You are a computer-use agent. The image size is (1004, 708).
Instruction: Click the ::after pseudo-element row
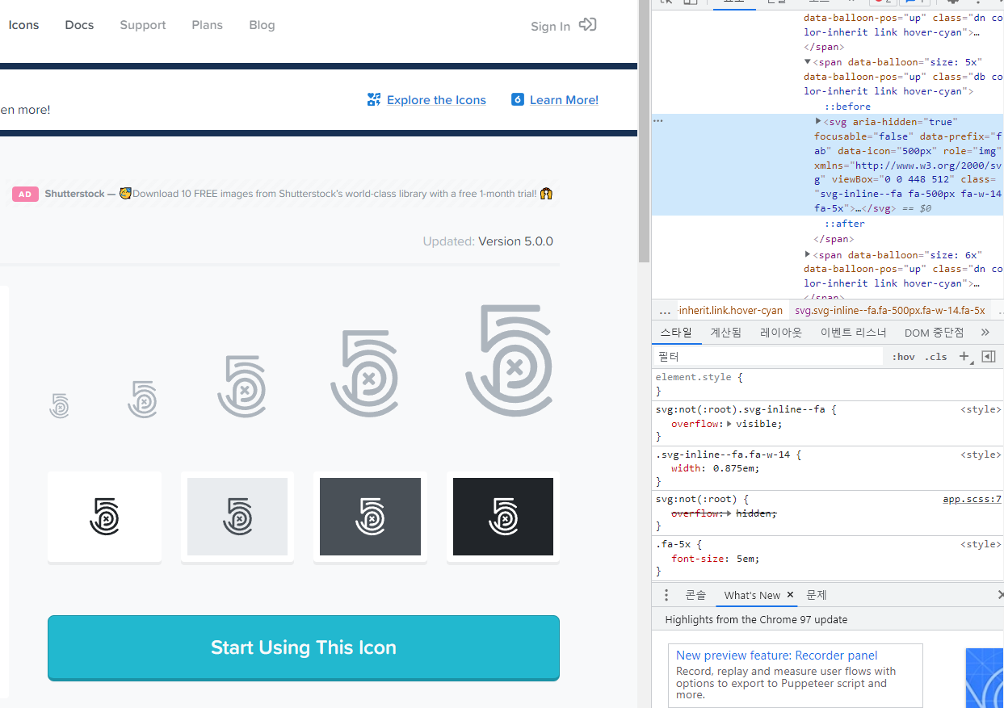[x=844, y=224]
